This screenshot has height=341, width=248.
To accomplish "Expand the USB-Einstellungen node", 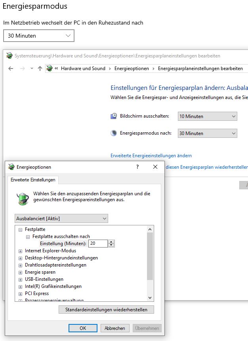I will tap(20, 279).
